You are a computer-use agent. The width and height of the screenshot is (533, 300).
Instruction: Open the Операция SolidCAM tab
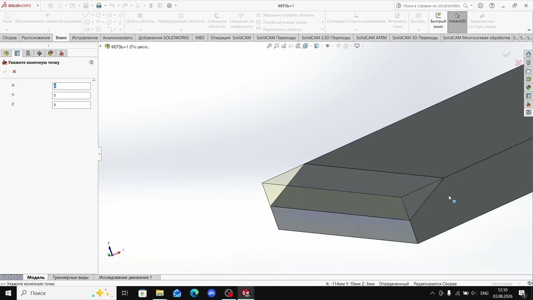(x=231, y=37)
